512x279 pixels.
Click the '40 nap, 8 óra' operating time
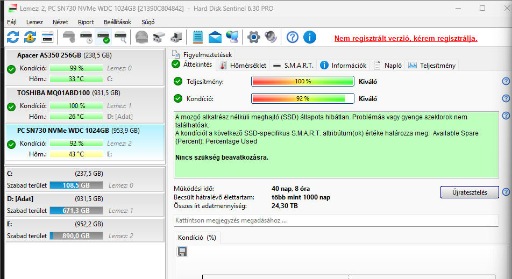[x=290, y=189]
